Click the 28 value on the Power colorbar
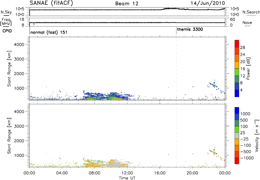Image resolution: width=260 pixels, height=180 pixels. coord(242,47)
